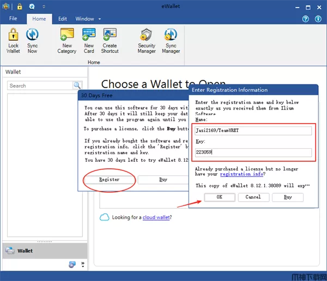Click Create Shortcut in the ribbon
This screenshot has width=327, height=281.
pos(110,40)
